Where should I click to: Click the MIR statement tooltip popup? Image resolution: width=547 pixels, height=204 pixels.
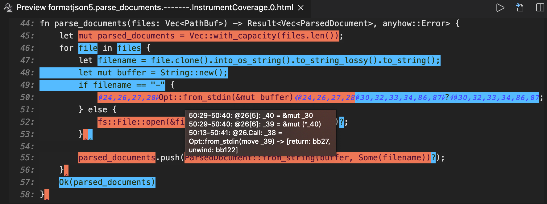point(260,133)
